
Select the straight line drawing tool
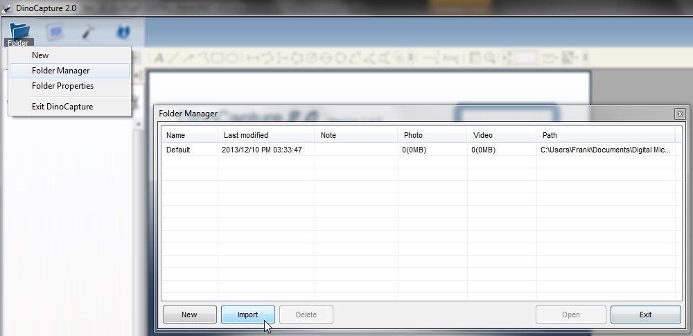click(174, 58)
